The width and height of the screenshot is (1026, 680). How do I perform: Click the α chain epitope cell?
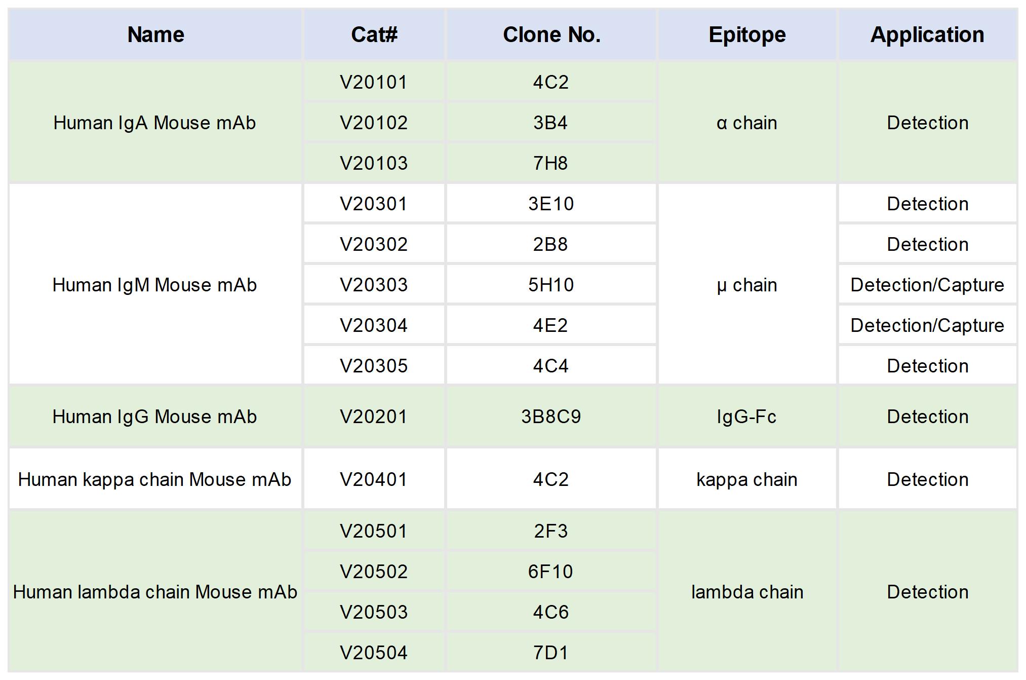[747, 123]
